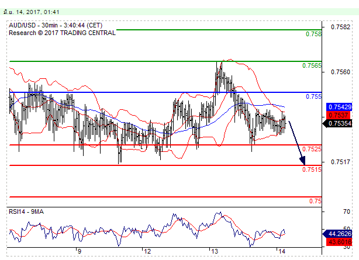Click the 0.7582 price axis value
This screenshot has width=359, height=260.
(340, 27)
